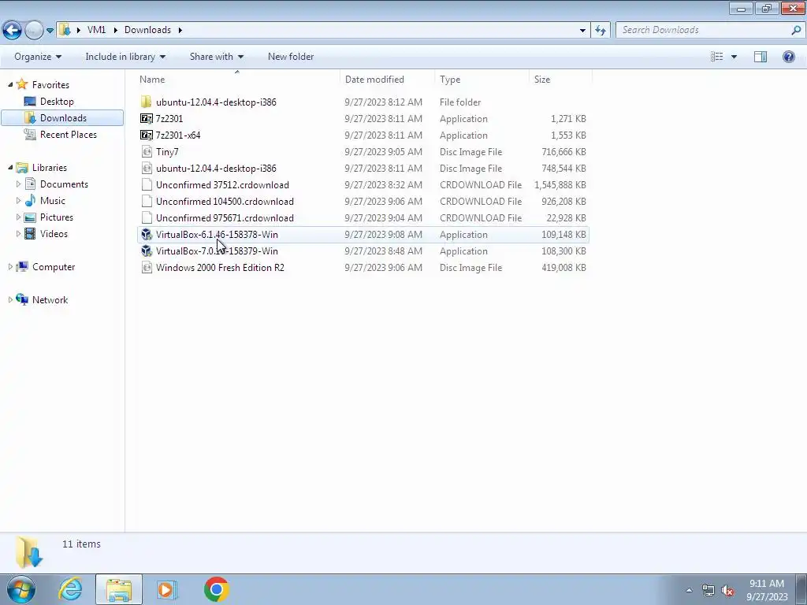Select the ubuntu-12.04.4-desktop-i386 folder icon
This screenshot has width=807, height=605.
click(x=146, y=102)
